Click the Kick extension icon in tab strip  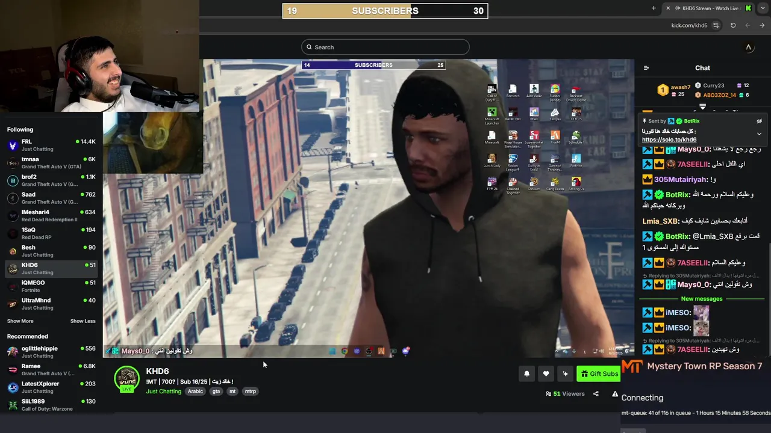click(x=748, y=8)
